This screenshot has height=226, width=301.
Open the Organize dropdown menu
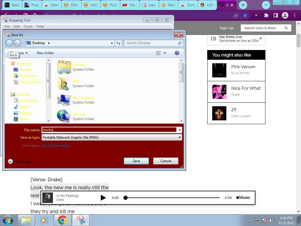(19, 53)
